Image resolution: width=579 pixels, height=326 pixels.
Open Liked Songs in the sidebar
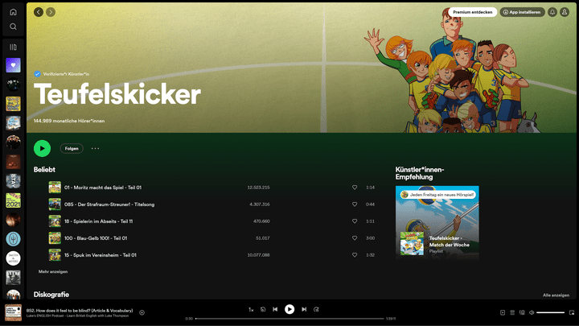click(x=13, y=65)
